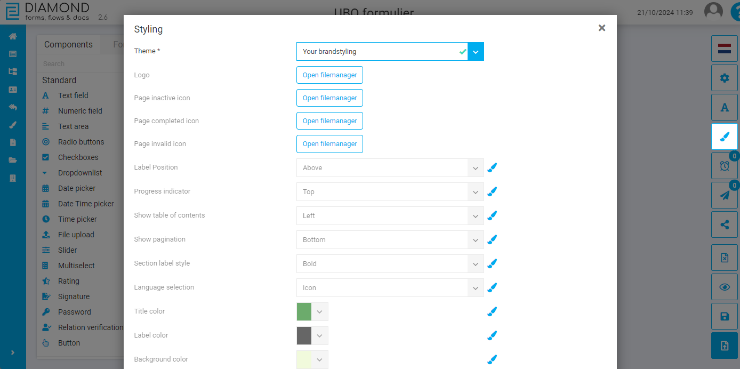
Task: Click the save disk icon in right toolbar
Action: point(724,317)
